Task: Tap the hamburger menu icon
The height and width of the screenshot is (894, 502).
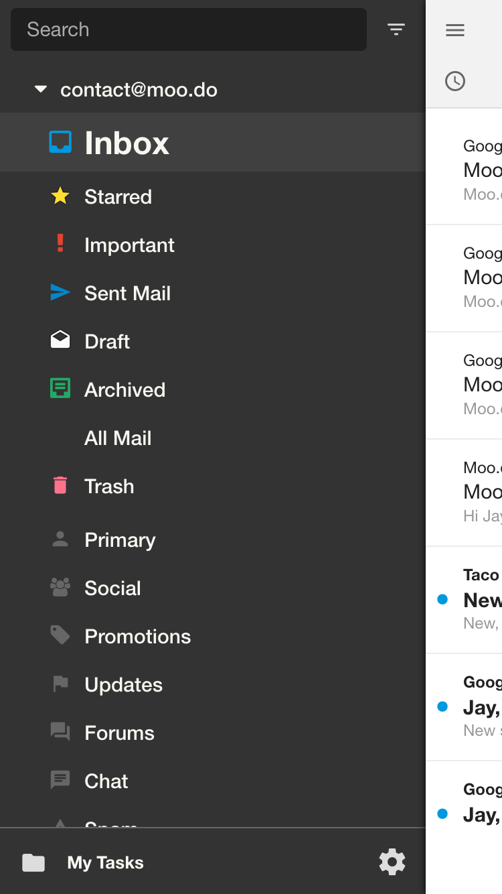Action: pos(455,30)
